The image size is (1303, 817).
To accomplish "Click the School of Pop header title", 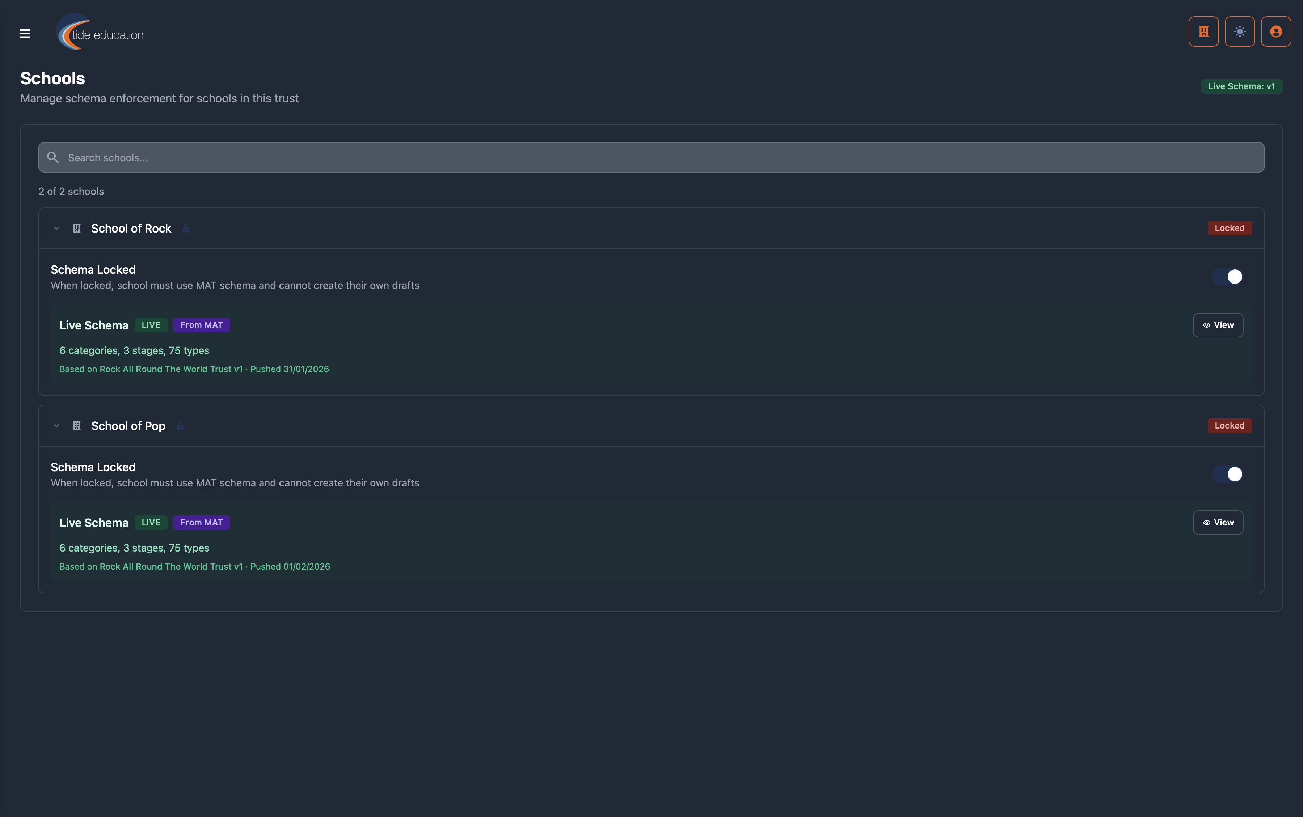I will click(128, 426).
